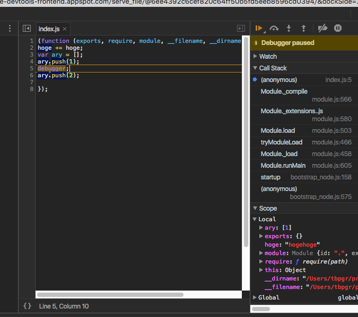Open the module.js:566 source link
358x317 pixels.
click(x=331, y=99)
